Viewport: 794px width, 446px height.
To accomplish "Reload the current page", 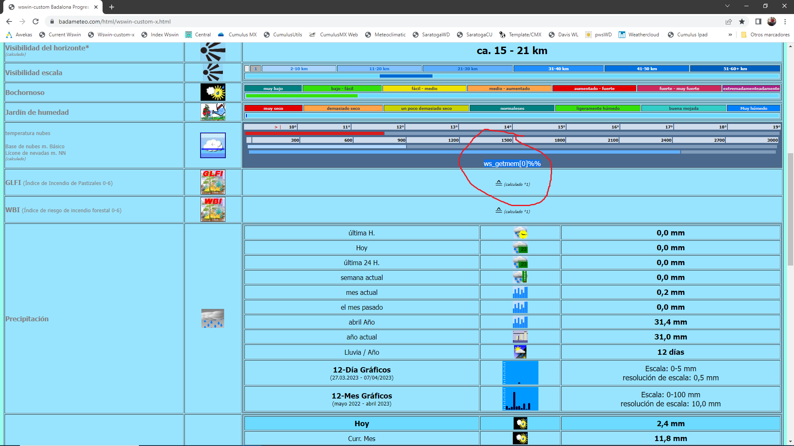I will (36, 21).
